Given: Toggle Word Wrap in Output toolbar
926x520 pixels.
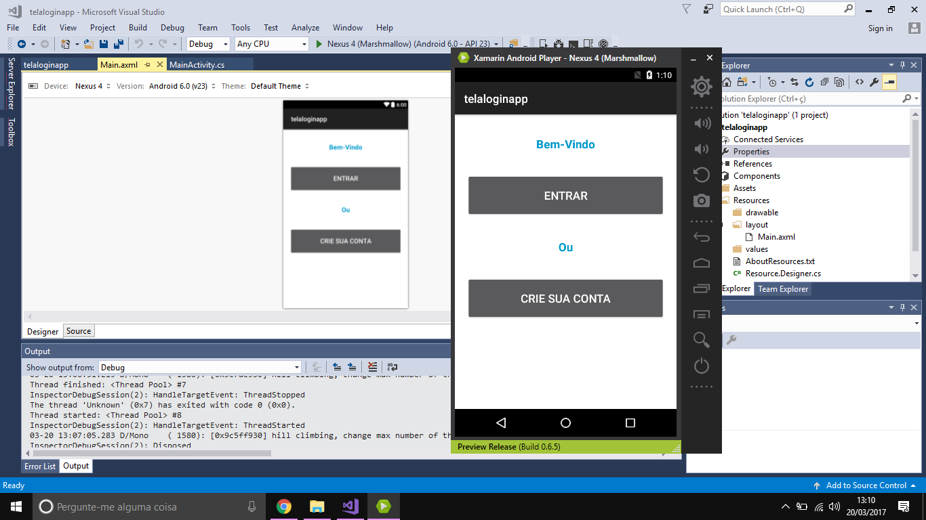Looking at the screenshot, I should (x=392, y=367).
